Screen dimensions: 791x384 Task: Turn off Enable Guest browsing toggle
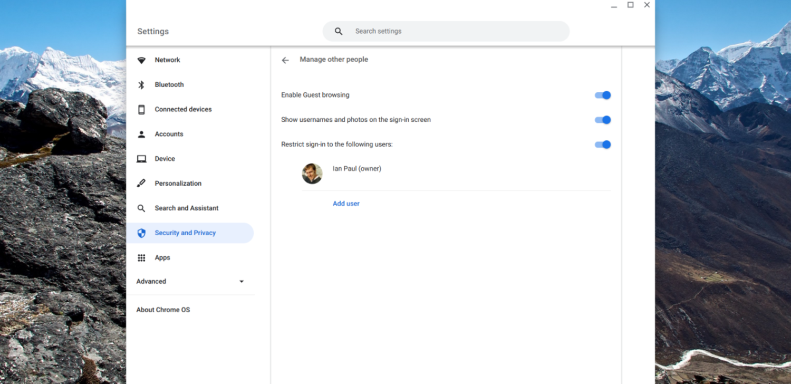pos(603,95)
